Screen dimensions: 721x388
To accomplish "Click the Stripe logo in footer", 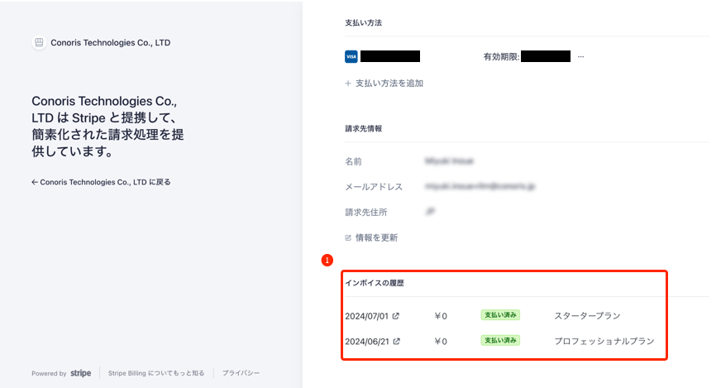I will (80, 373).
